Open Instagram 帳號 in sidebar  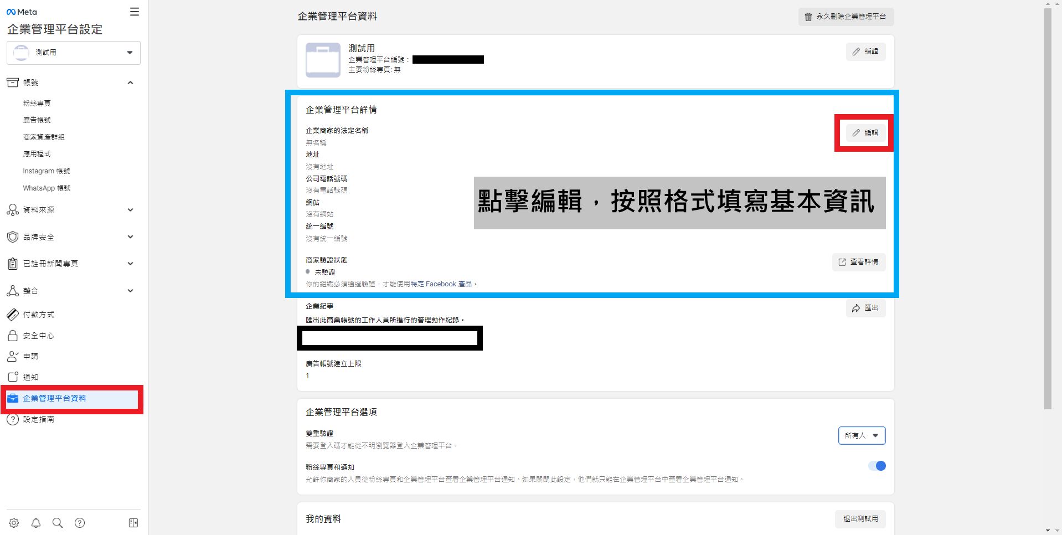point(47,171)
